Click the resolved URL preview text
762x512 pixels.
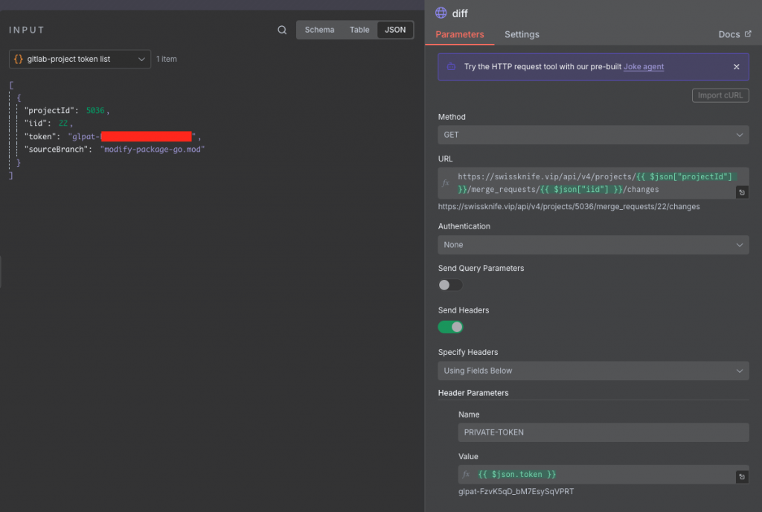pos(569,206)
